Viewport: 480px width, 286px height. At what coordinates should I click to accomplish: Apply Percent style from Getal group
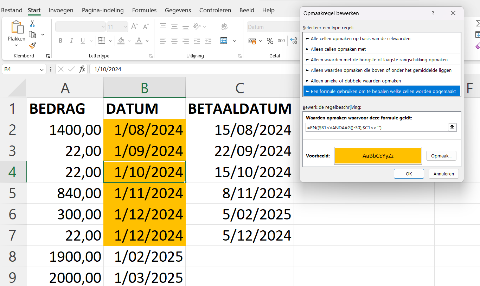pos(270,41)
